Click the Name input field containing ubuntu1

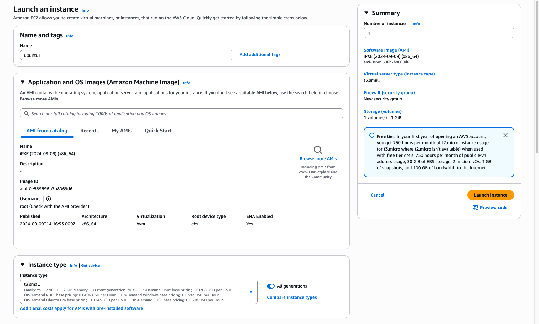(126, 55)
